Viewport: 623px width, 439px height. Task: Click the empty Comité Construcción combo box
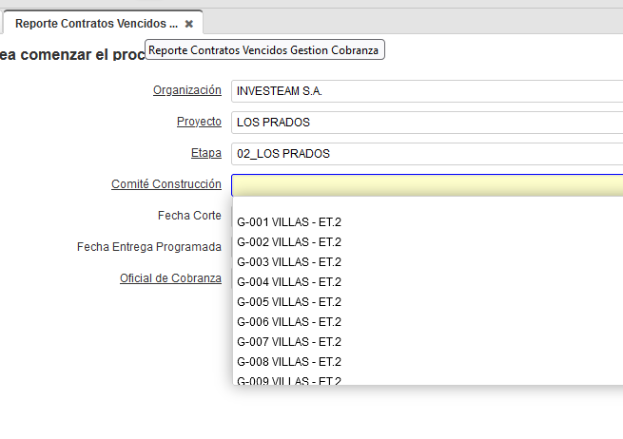pyautogui.click(x=426, y=185)
